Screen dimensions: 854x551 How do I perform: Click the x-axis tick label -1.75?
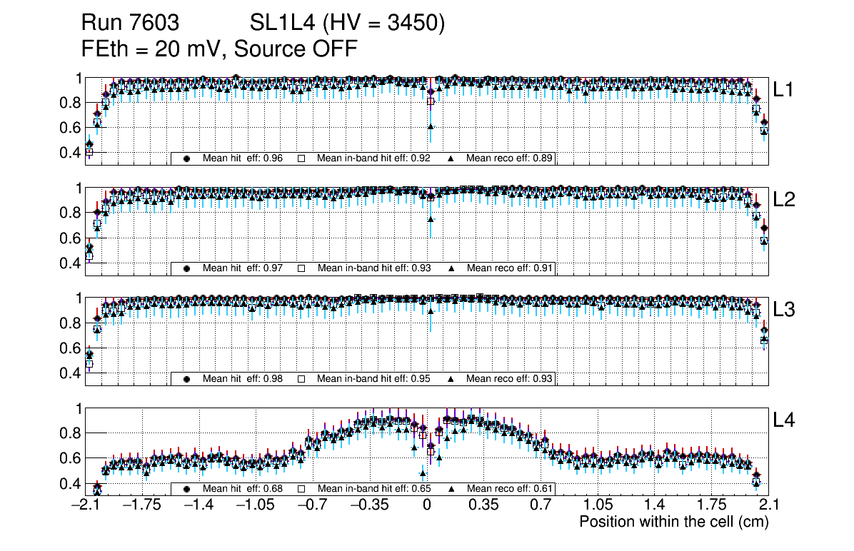142,505
